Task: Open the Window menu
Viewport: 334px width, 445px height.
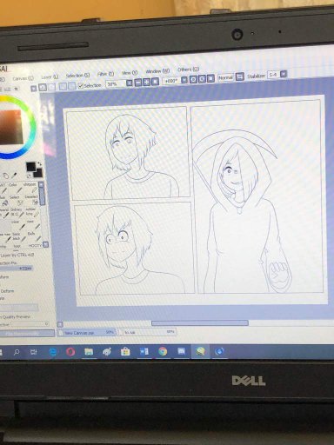Action: (157, 71)
